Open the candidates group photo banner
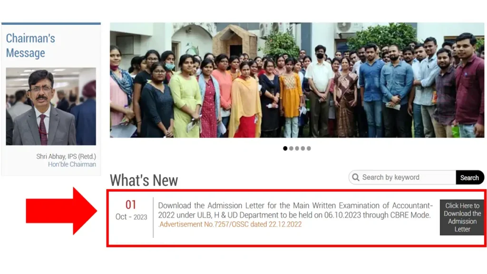The width and height of the screenshot is (487, 274). (297, 80)
